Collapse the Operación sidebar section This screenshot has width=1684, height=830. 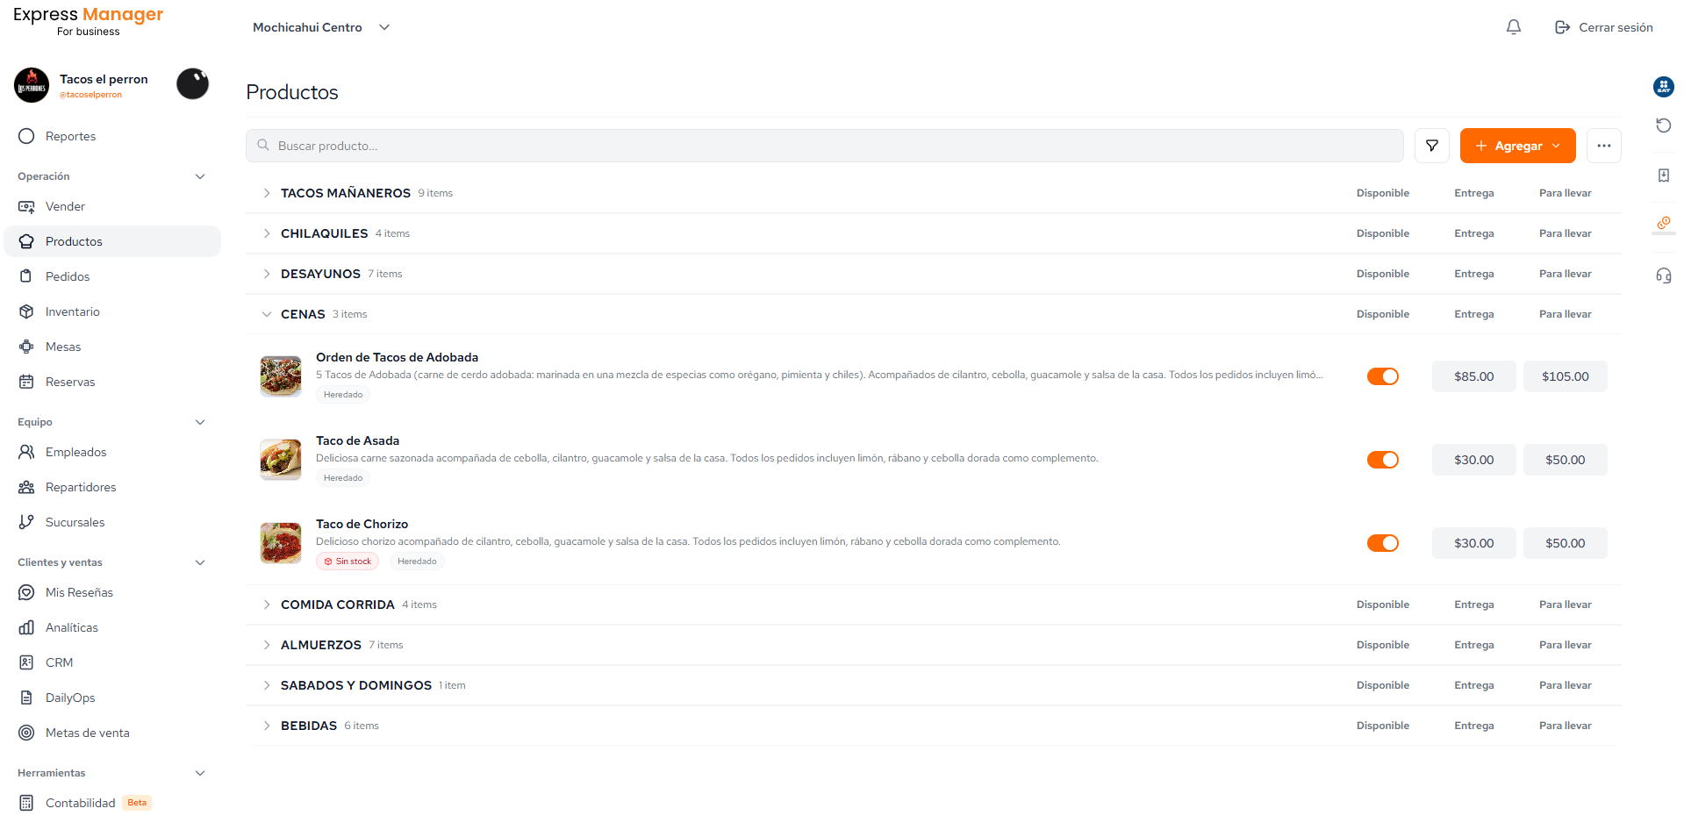click(x=200, y=176)
